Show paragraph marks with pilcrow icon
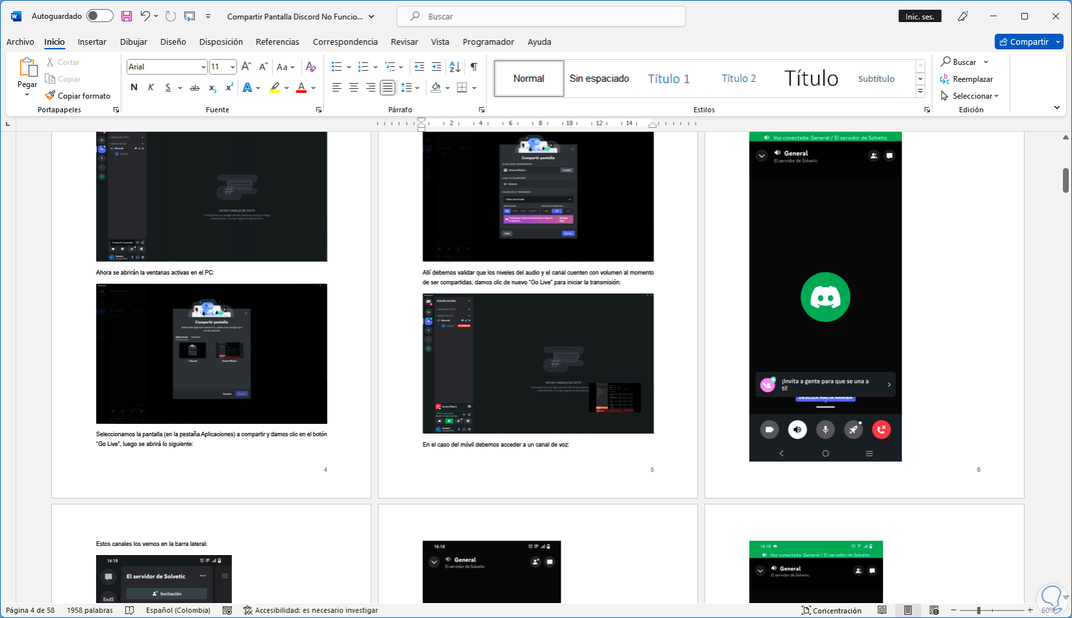The image size is (1072, 618). click(x=474, y=67)
